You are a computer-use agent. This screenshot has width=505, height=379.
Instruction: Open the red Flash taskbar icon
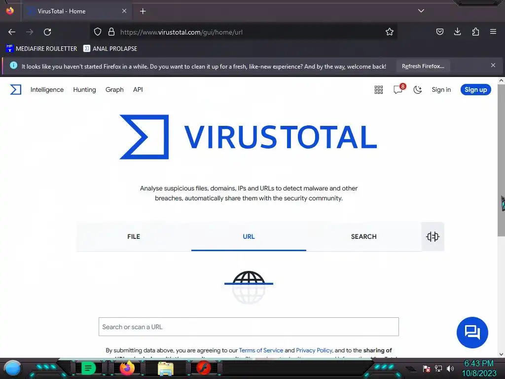tap(204, 368)
